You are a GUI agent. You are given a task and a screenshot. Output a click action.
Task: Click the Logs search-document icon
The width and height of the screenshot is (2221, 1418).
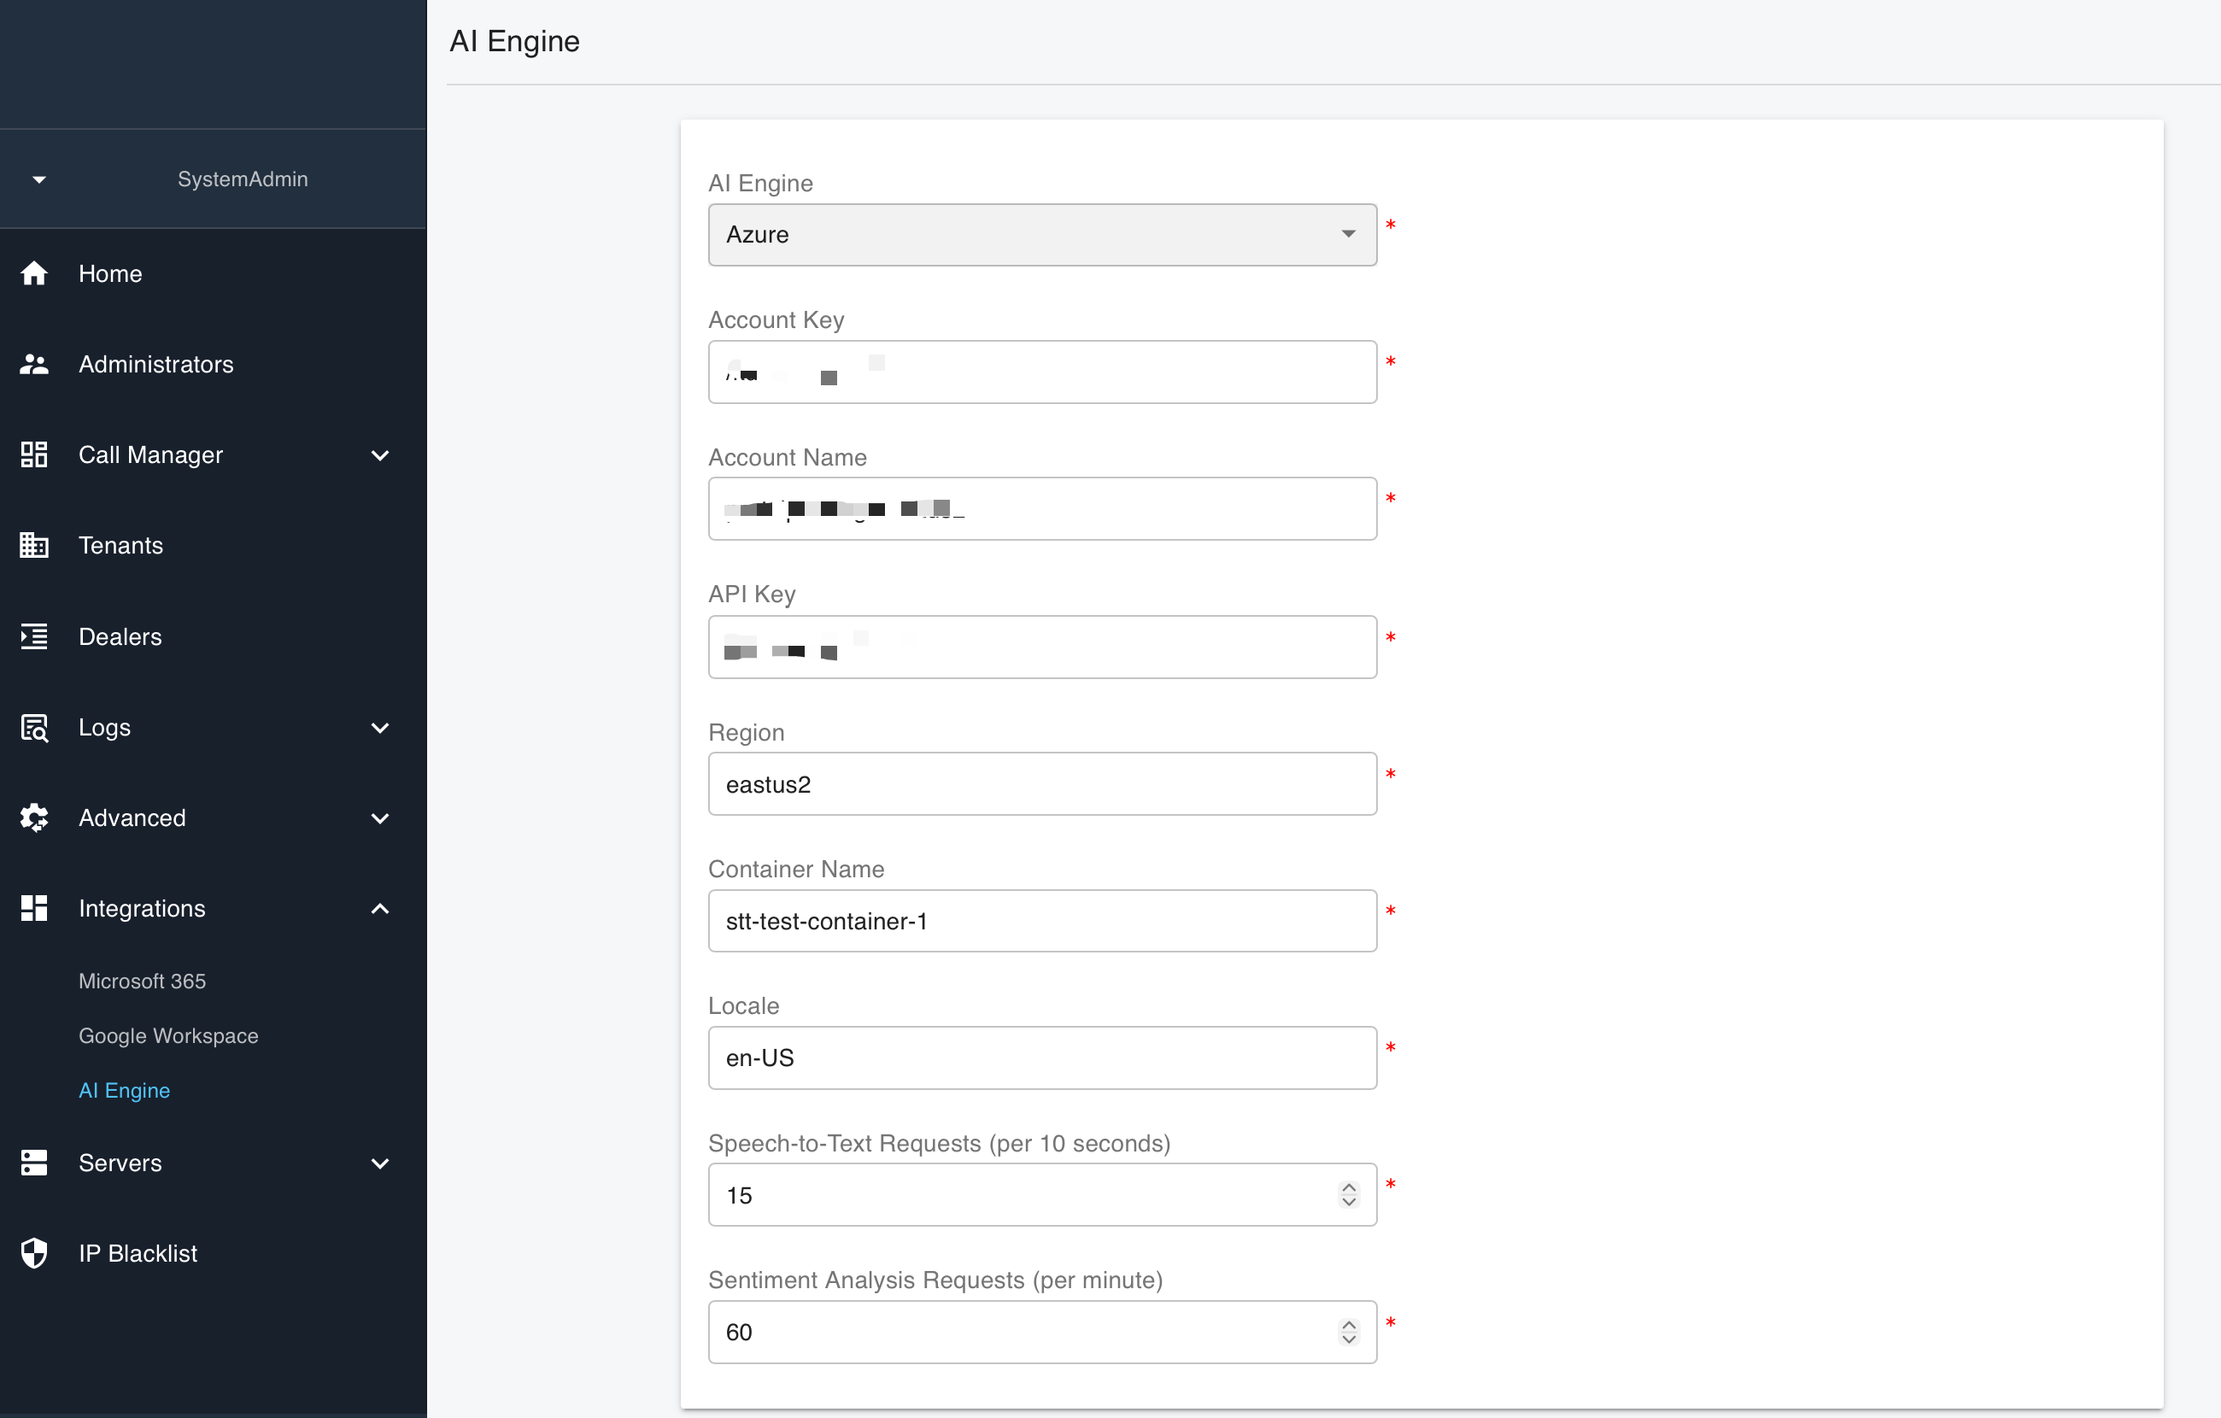pyautogui.click(x=34, y=728)
